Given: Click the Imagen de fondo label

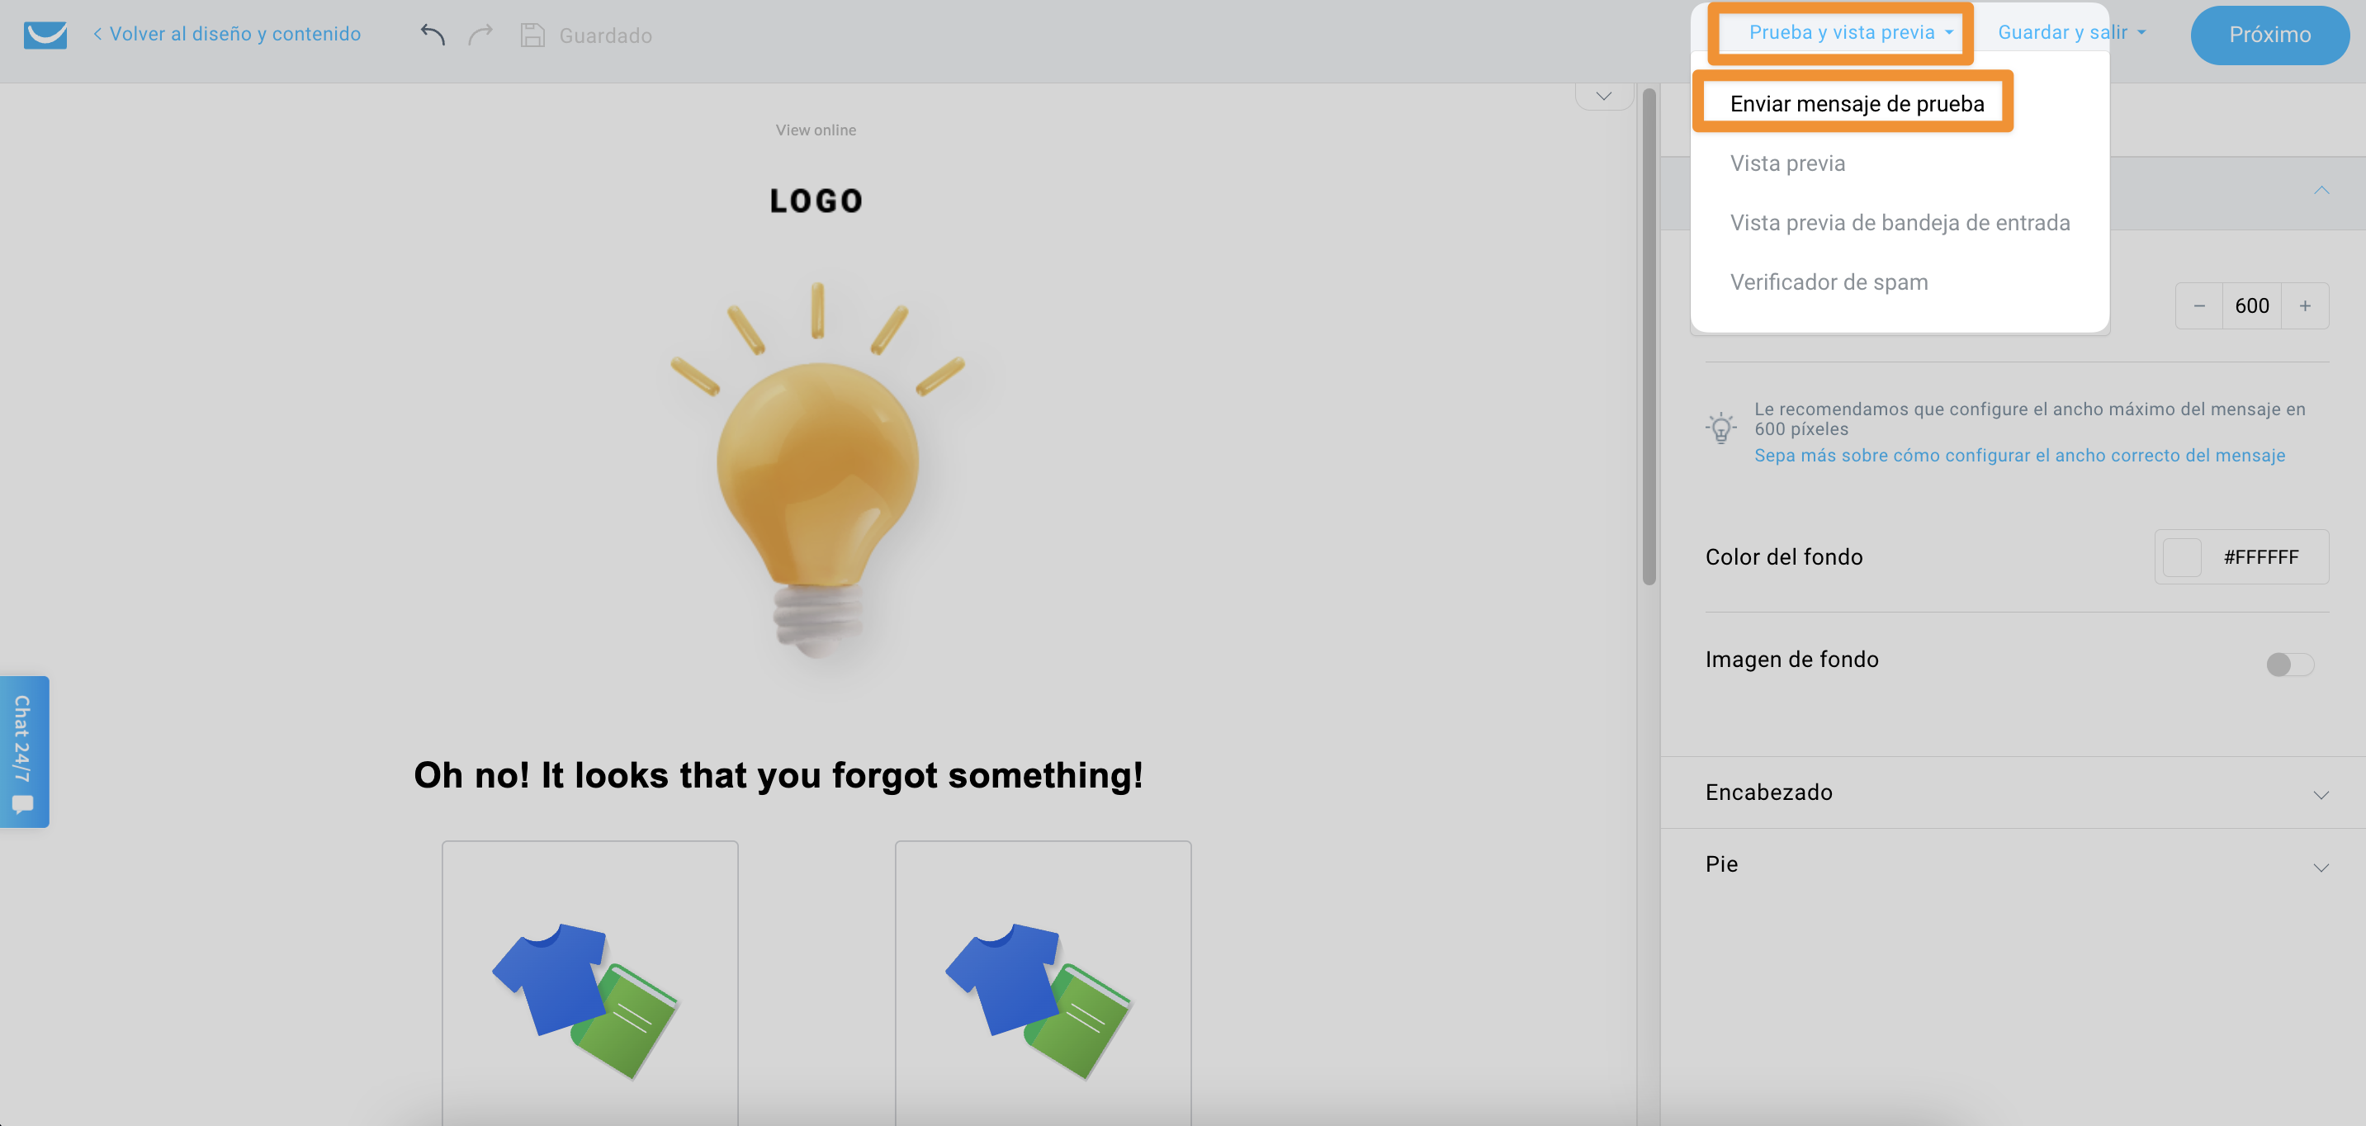Looking at the screenshot, I should pos(1791,660).
